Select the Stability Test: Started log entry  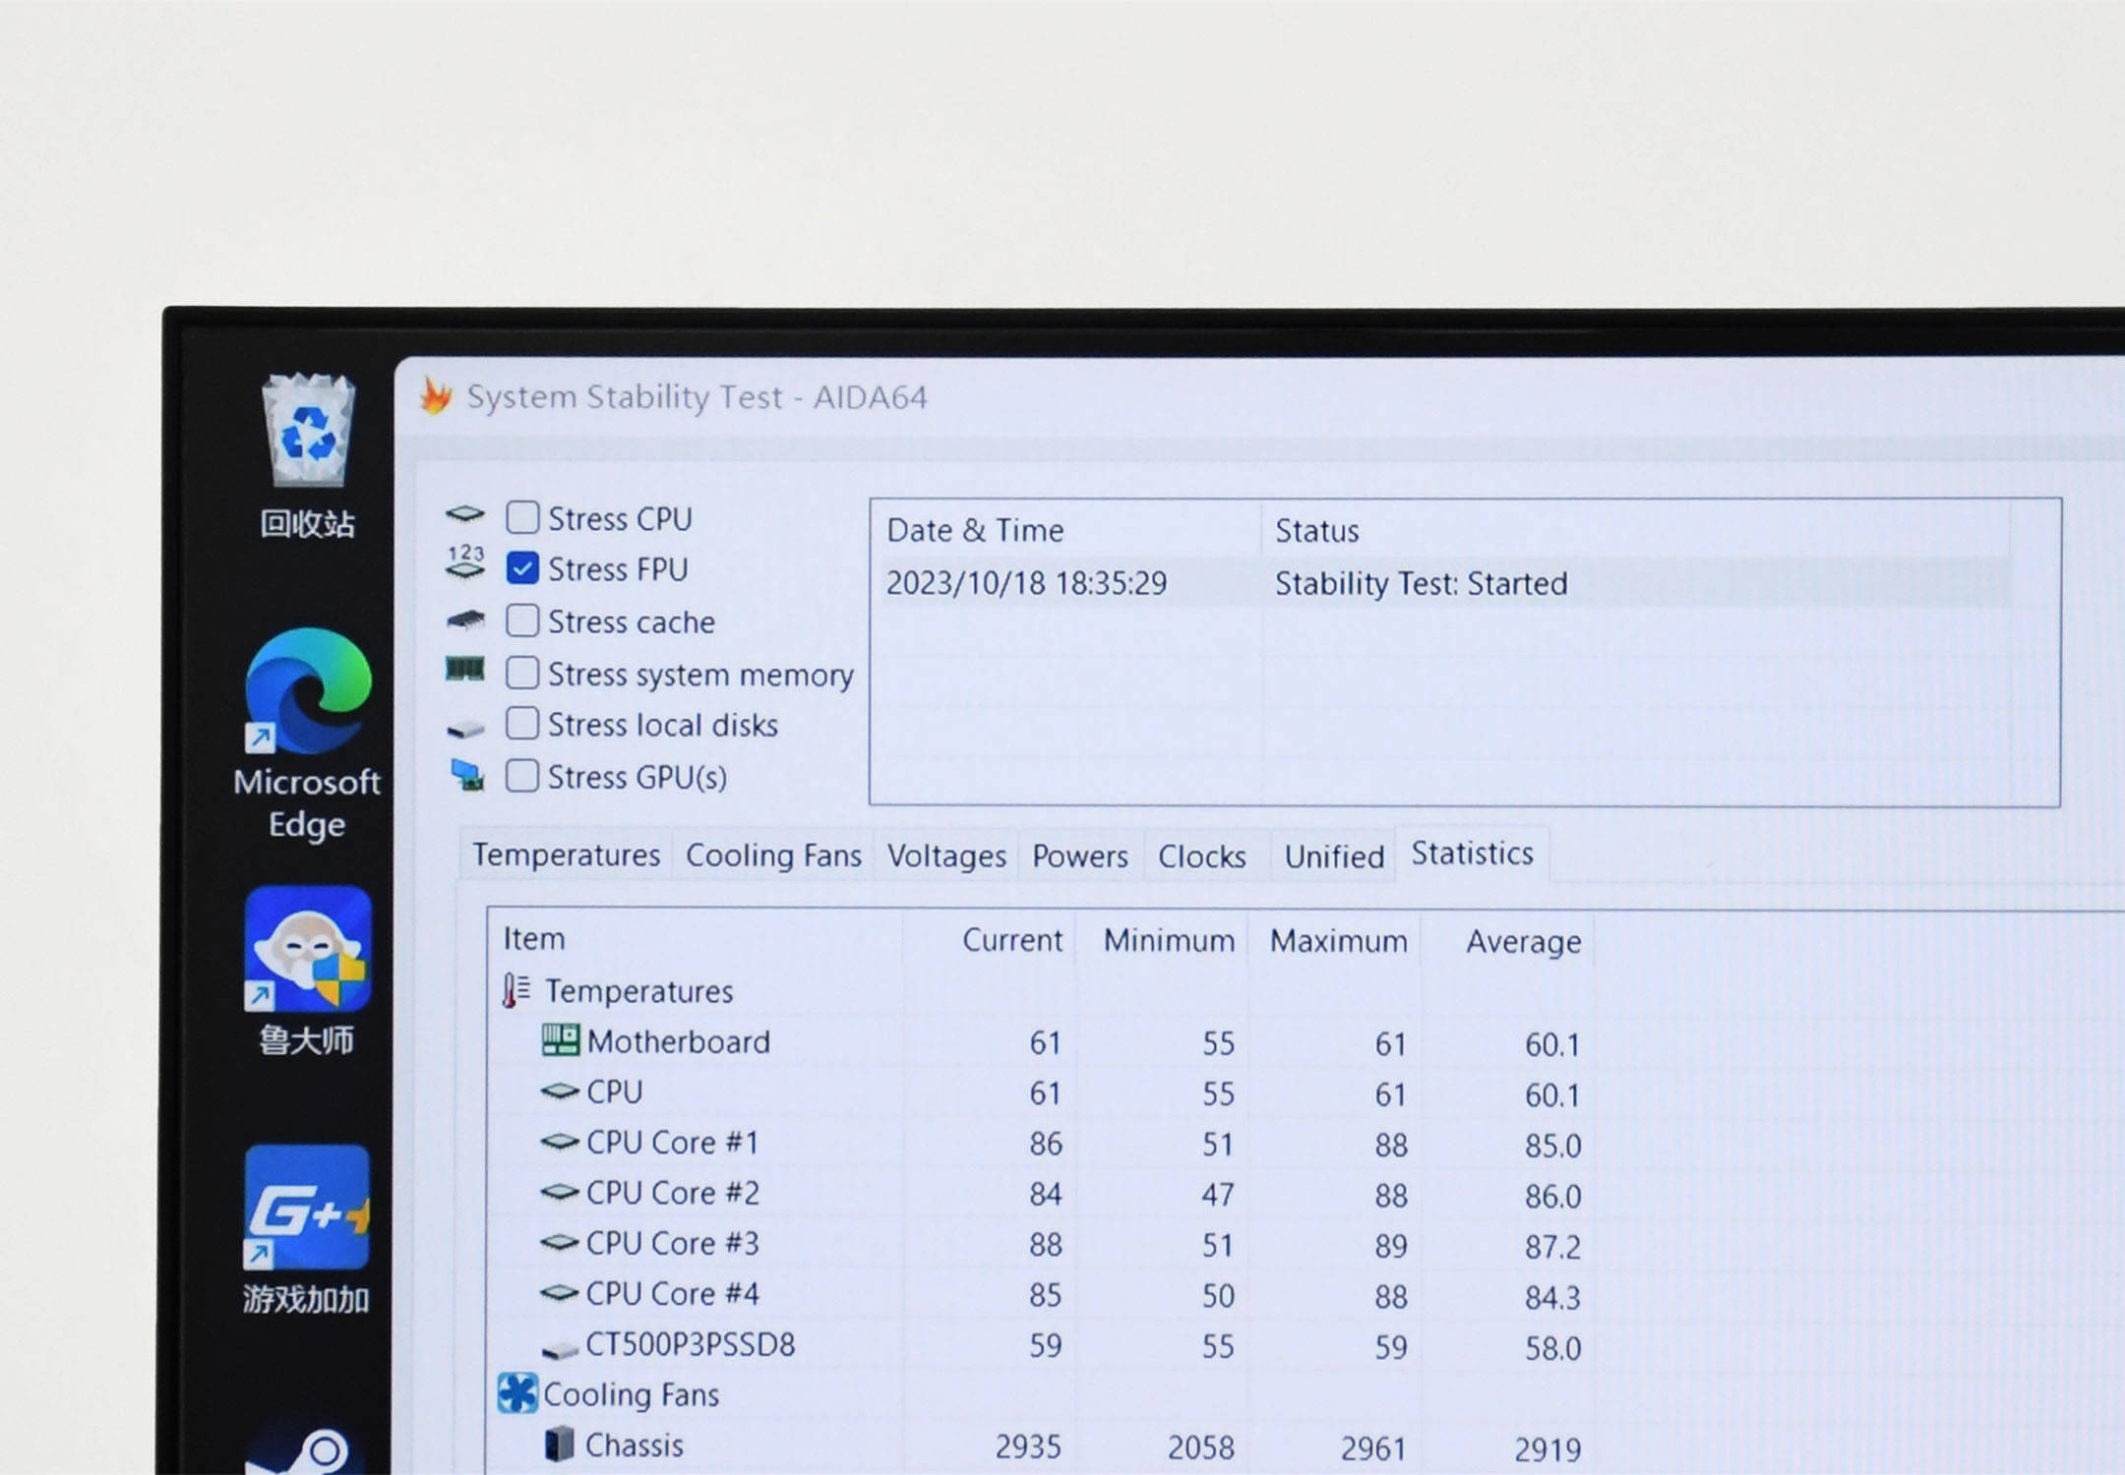tap(1421, 584)
